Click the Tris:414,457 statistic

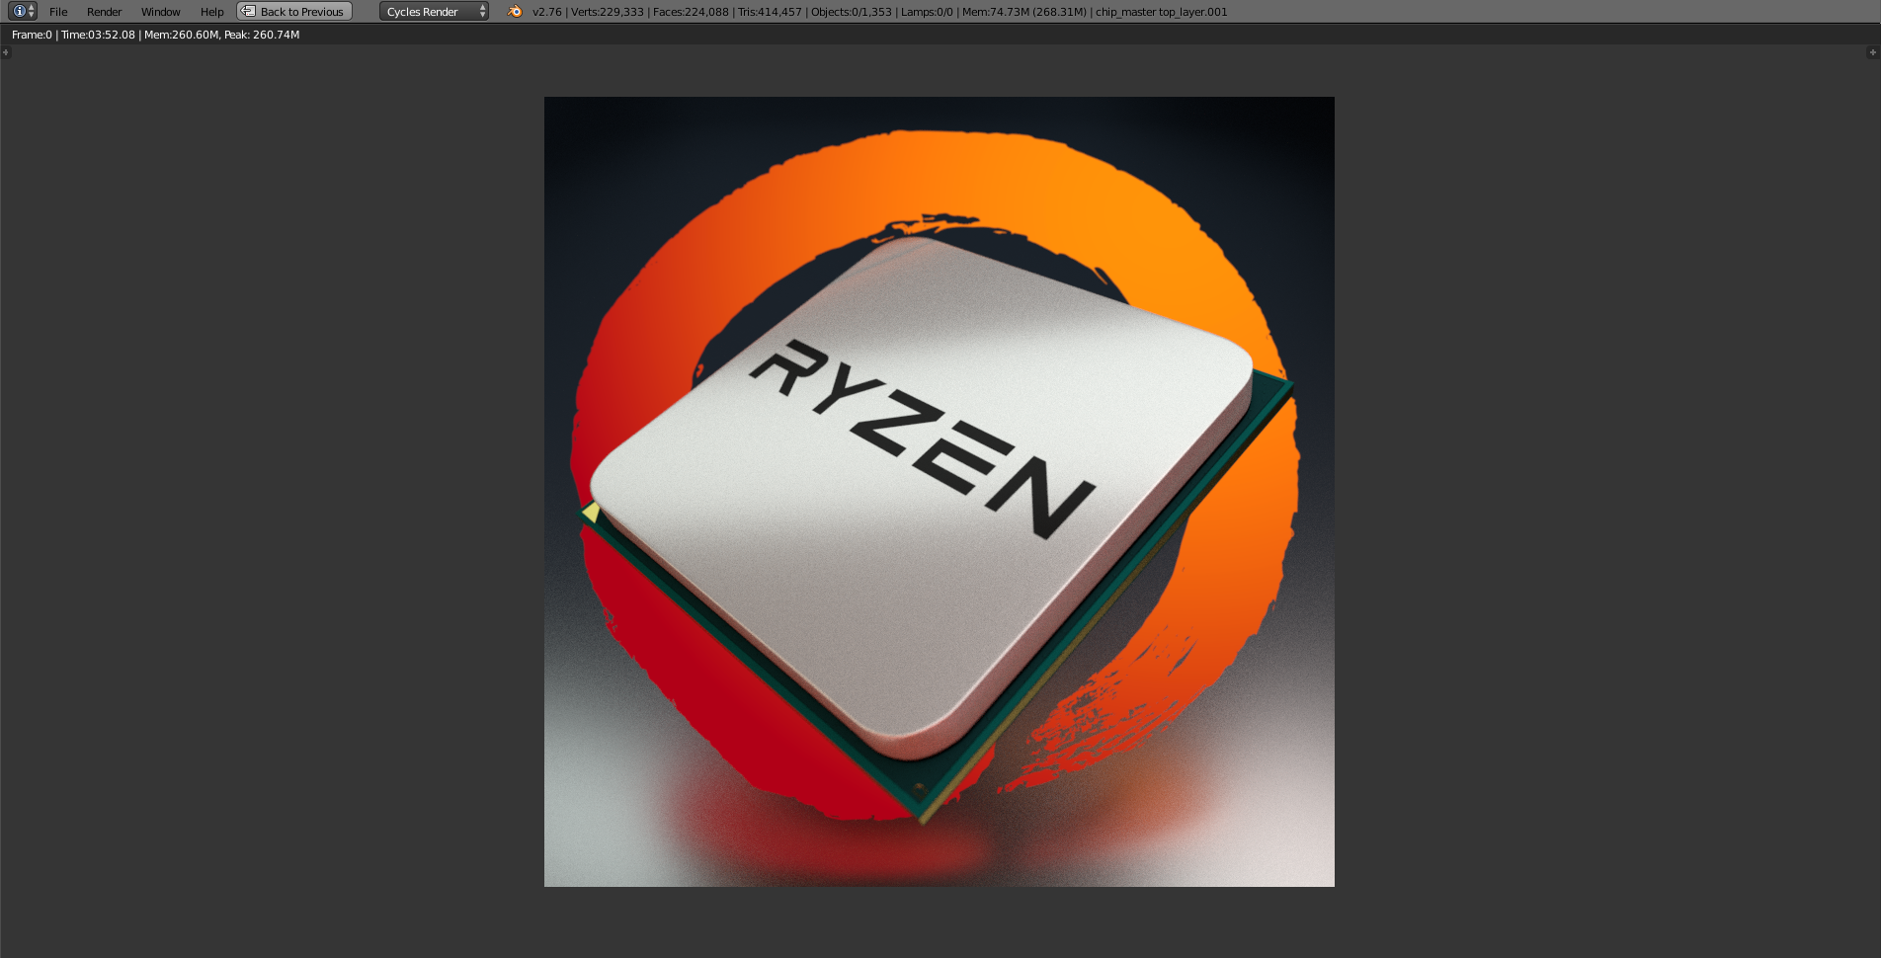click(x=770, y=12)
